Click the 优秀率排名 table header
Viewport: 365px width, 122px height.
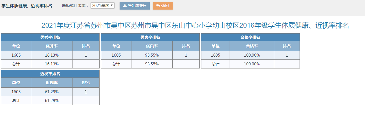pyautogui.click(x=50, y=37)
